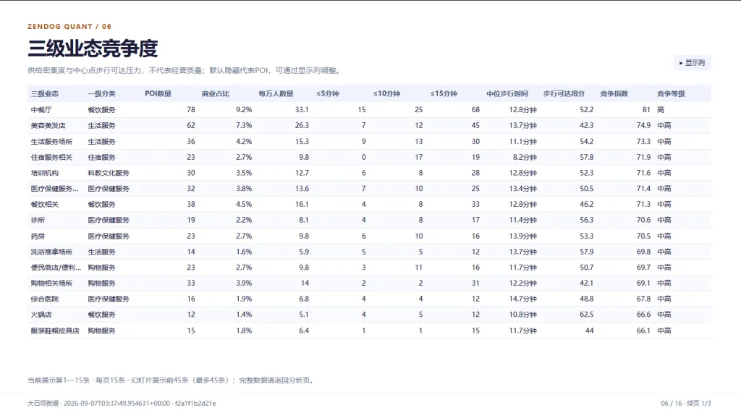
Task: Sort by the 三级业态 column header
Action: (45, 93)
